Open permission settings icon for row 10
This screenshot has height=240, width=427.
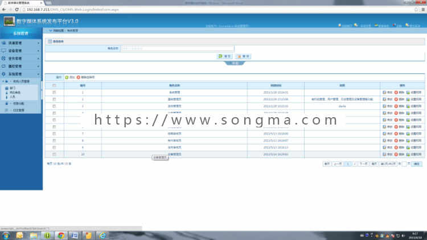pyautogui.click(x=408, y=154)
